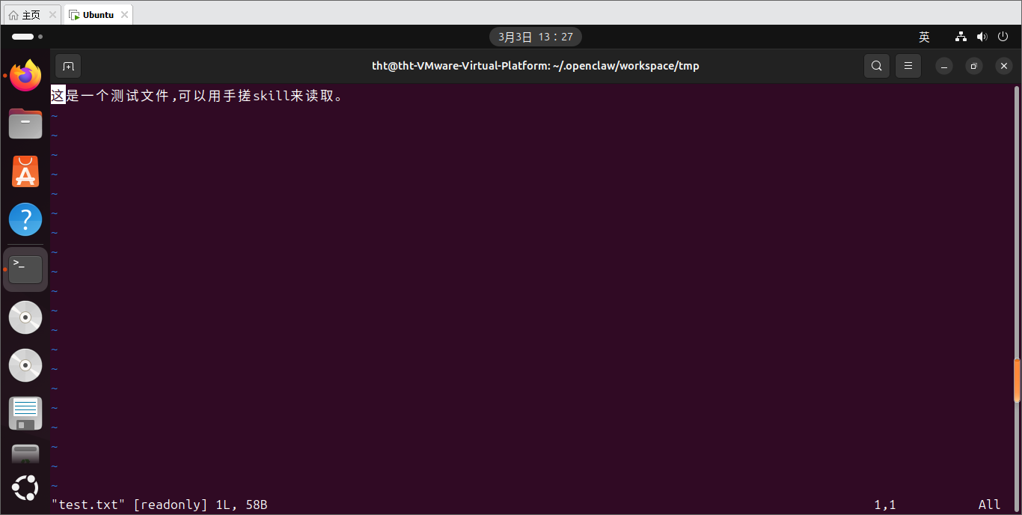Viewport: 1022px width, 515px height.
Task: Open the Help question mark icon
Action: (x=25, y=220)
